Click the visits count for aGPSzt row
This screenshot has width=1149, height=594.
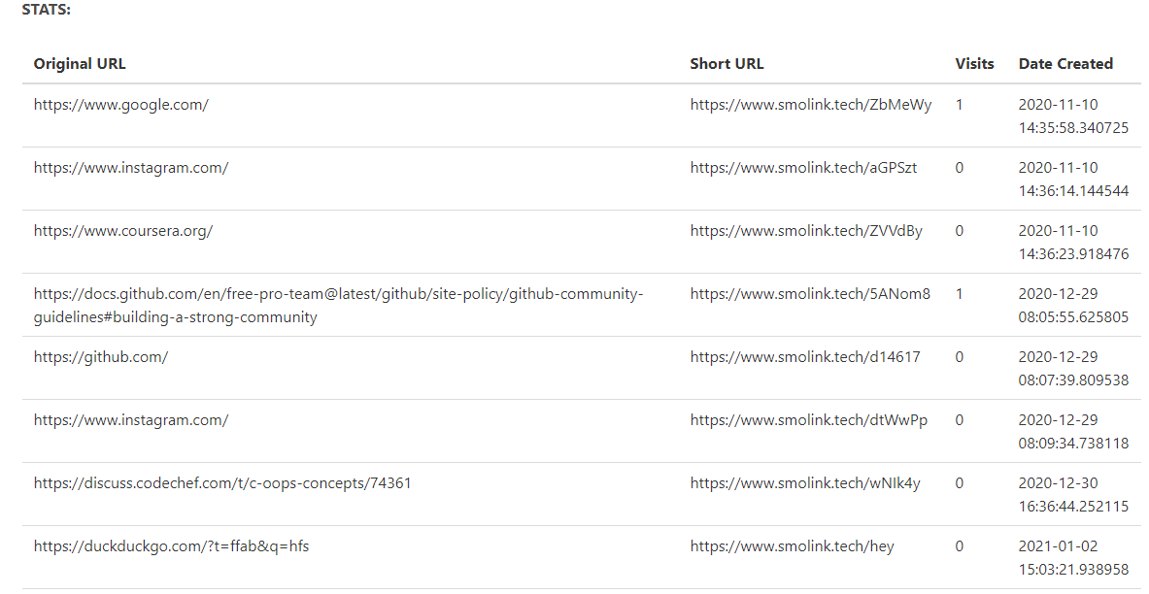coord(960,168)
